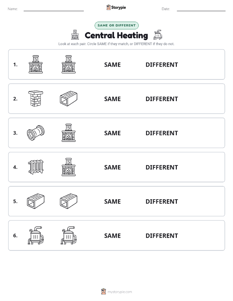Click the rectangular duct icon in row 2
The width and height of the screenshot is (233, 301).
coord(69,99)
